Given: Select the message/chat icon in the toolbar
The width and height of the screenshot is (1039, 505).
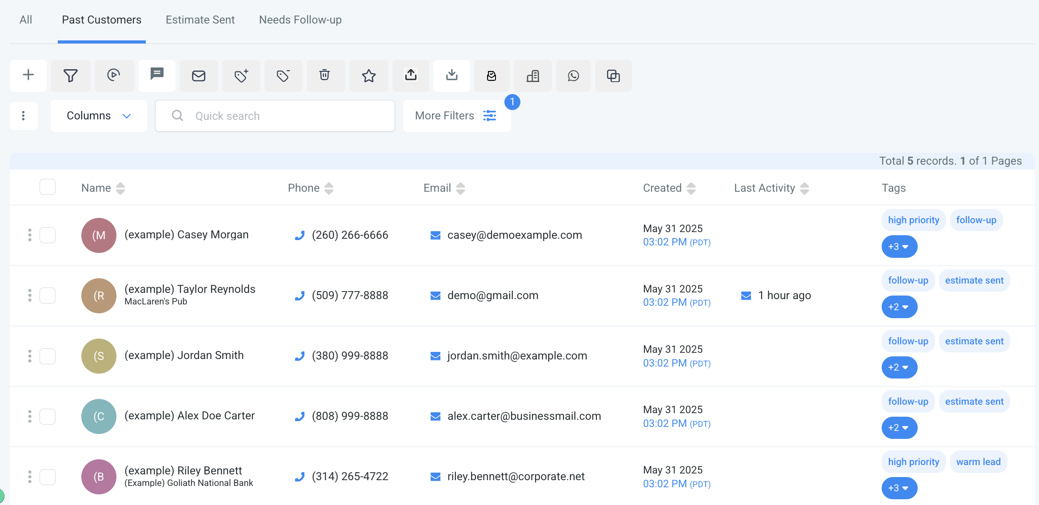Looking at the screenshot, I should pyautogui.click(x=157, y=75).
